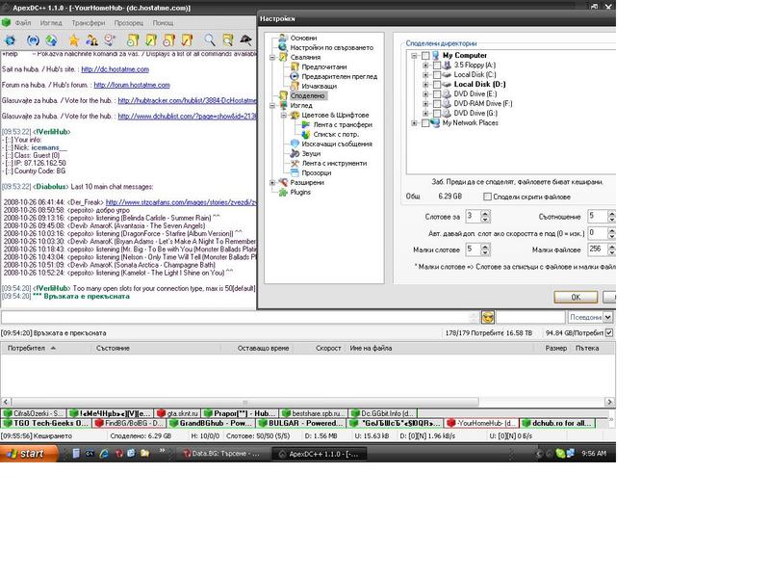
Task: Check the Local Disk (C:) checkbox
Action: pyautogui.click(x=437, y=75)
